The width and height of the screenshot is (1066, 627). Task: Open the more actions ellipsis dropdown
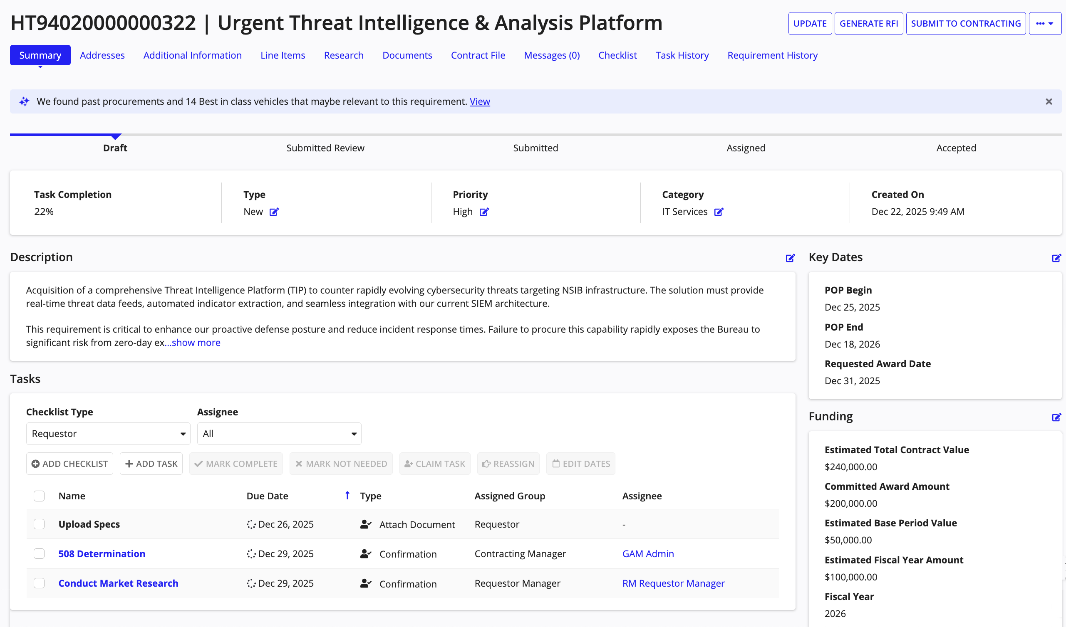point(1044,24)
